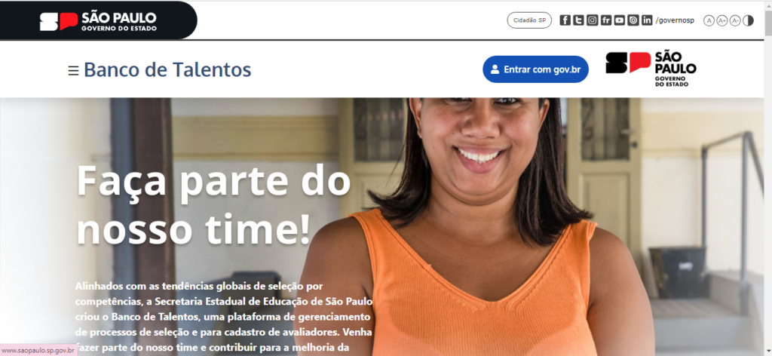
Task: Open the Instagram social icon
Action: [x=593, y=20]
